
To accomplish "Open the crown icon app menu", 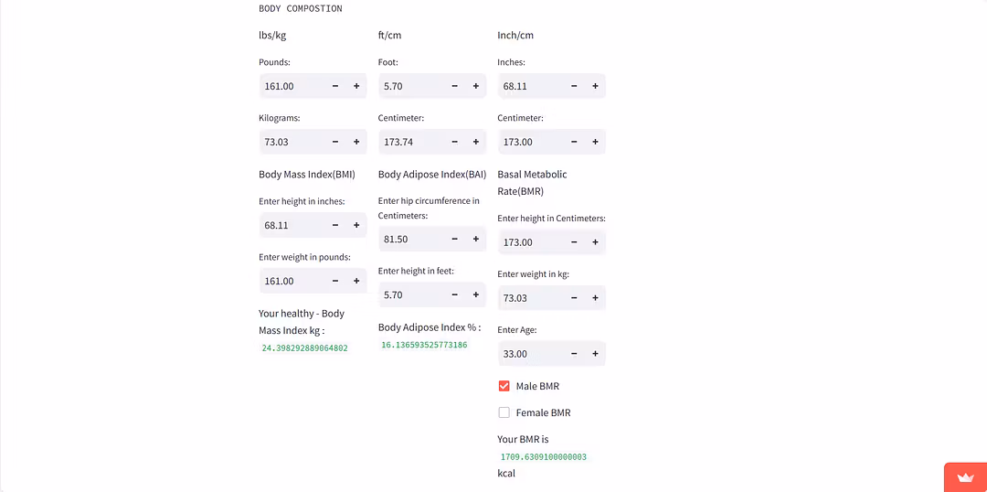I will [x=965, y=477].
